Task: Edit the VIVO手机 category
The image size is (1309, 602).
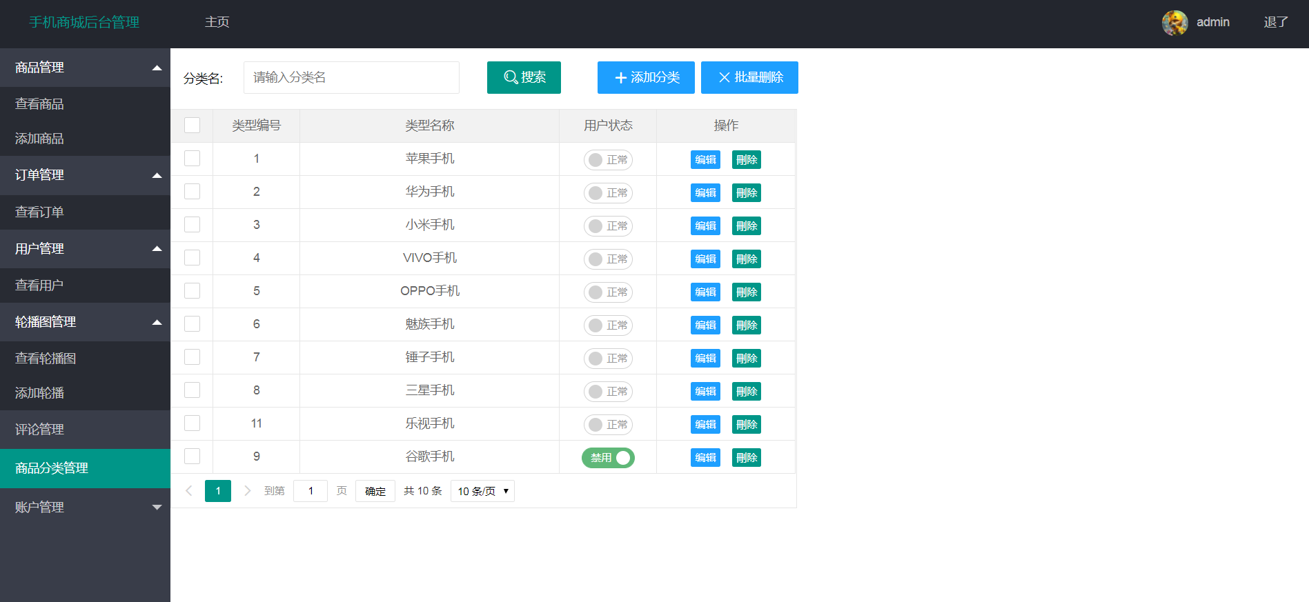Action: coord(705,259)
